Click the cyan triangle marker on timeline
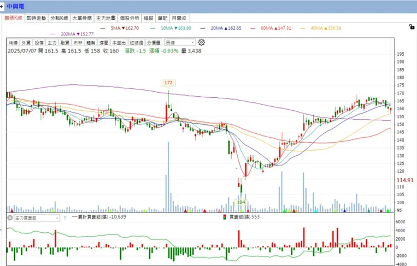The image size is (417, 266). tap(316, 211)
